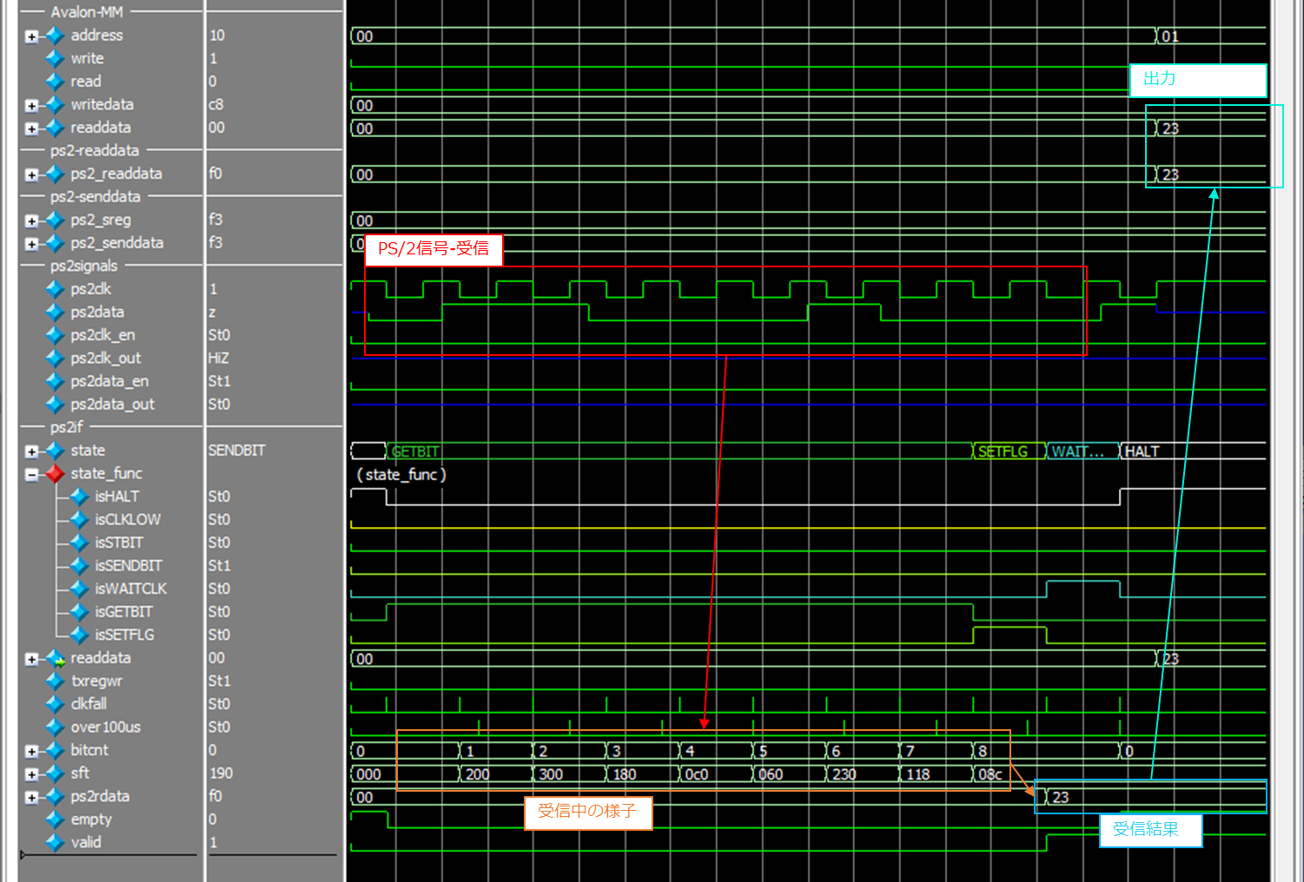Select the ps2data_en signal icon
This screenshot has width=1304, height=882.
55,381
